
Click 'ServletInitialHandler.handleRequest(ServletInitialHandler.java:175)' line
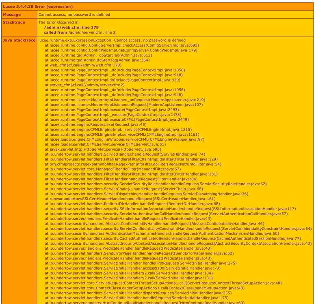pos(136,298)
